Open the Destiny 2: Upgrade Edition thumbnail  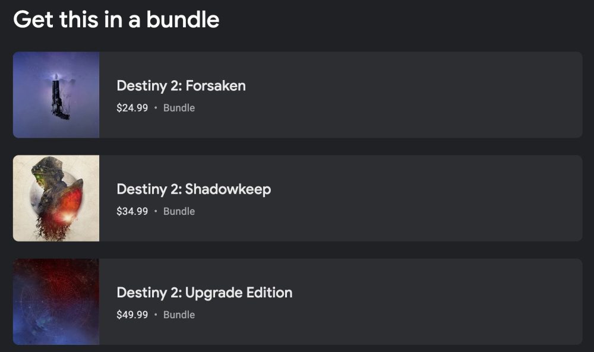pos(56,302)
